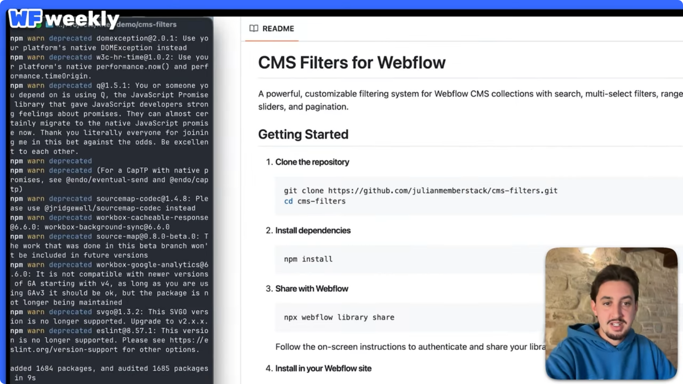This screenshot has height=384, width=683.
Task: Click the 'workbox-cacheable-response' warning in terminal
Action: click(x=109, y=222)
